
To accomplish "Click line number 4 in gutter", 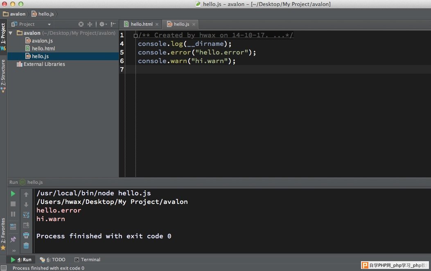I will 122,44.
